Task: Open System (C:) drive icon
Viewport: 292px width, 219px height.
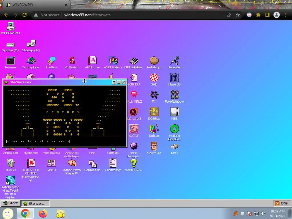Action: (11, 45)
